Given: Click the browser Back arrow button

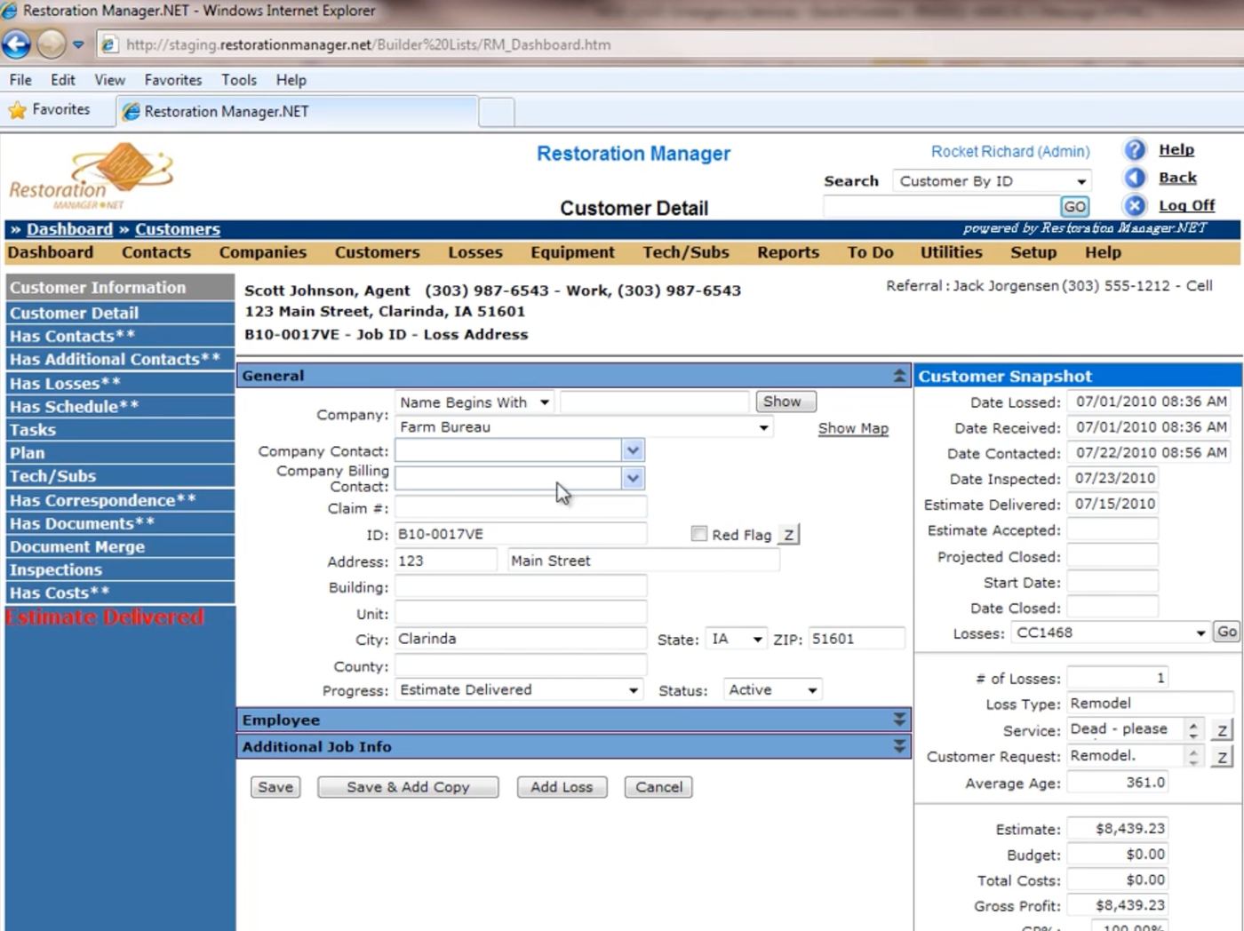Looking at the screenshot, I should pyautogui.click(x=16, y=44).
